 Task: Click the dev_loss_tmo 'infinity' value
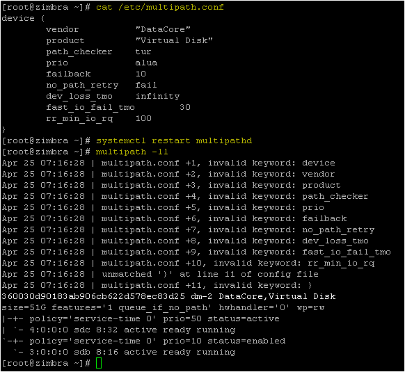(x=157, y=96)
